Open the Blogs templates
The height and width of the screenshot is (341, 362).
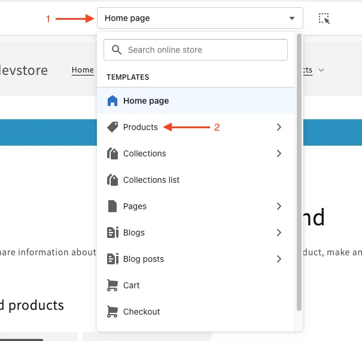tap(196, 233)
